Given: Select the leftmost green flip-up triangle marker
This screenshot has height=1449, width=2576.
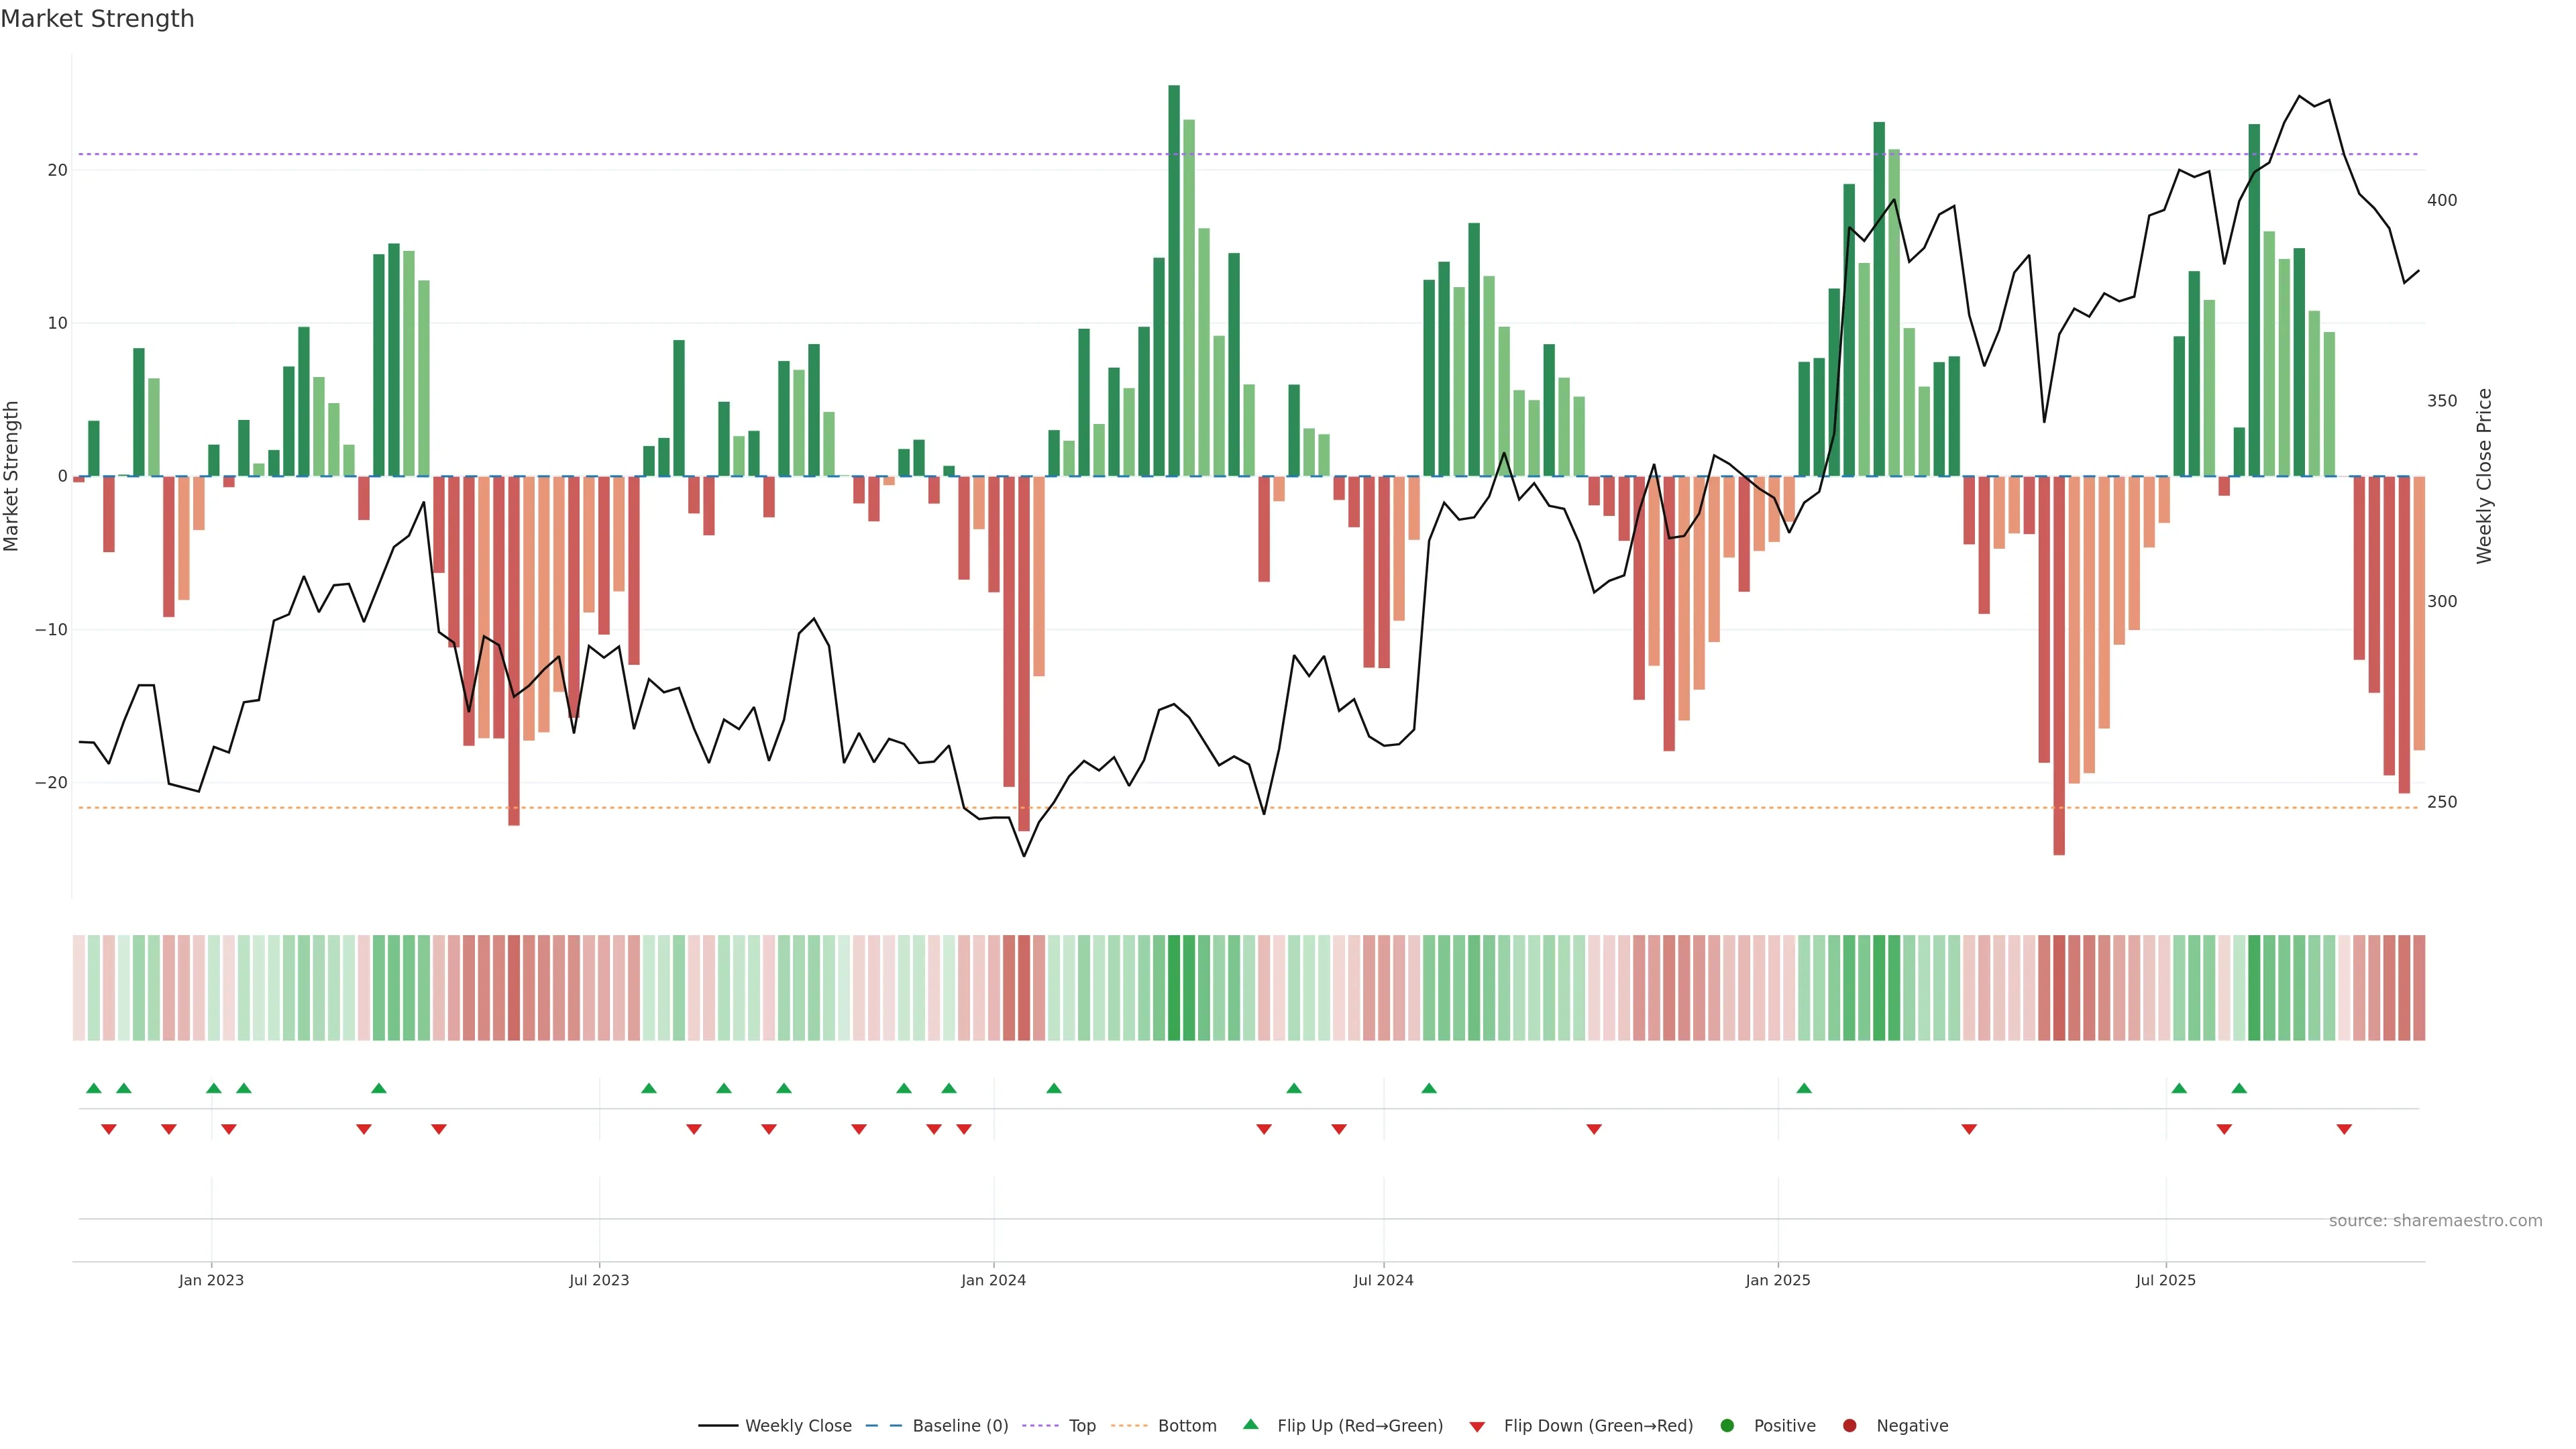Looking at the screenshot, I should pos(94,1088).
